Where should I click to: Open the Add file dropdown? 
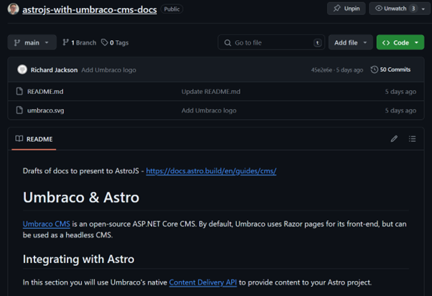(x=350, y=42)
